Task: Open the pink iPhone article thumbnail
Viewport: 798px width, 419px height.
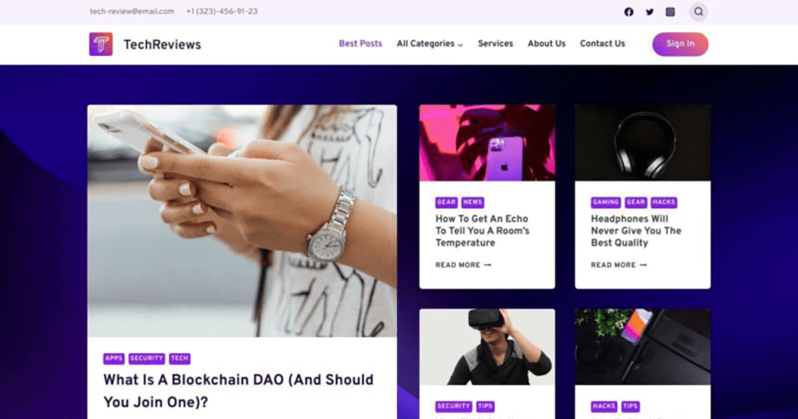Action: tap(487, 143)
